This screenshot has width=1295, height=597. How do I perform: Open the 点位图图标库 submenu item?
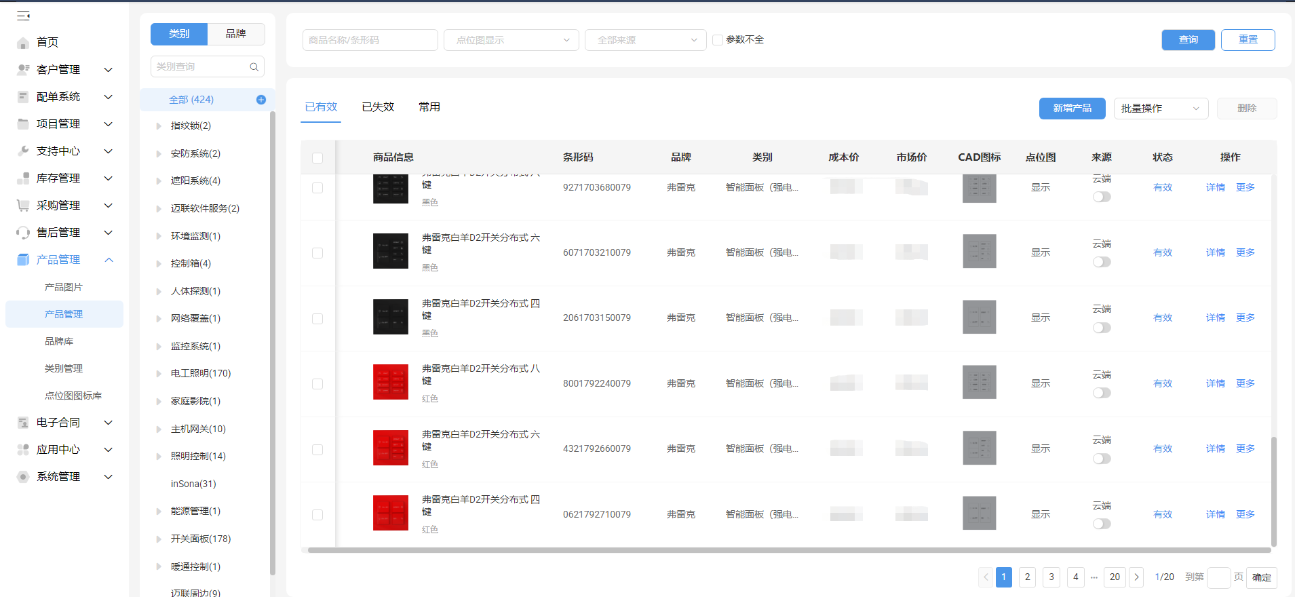tap(73, 396)
